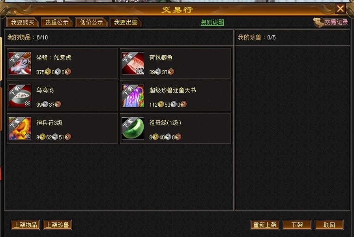Select the 超级珍兽还童天书 purple book icon
This screenshot has height=237, width=354.
133,96
